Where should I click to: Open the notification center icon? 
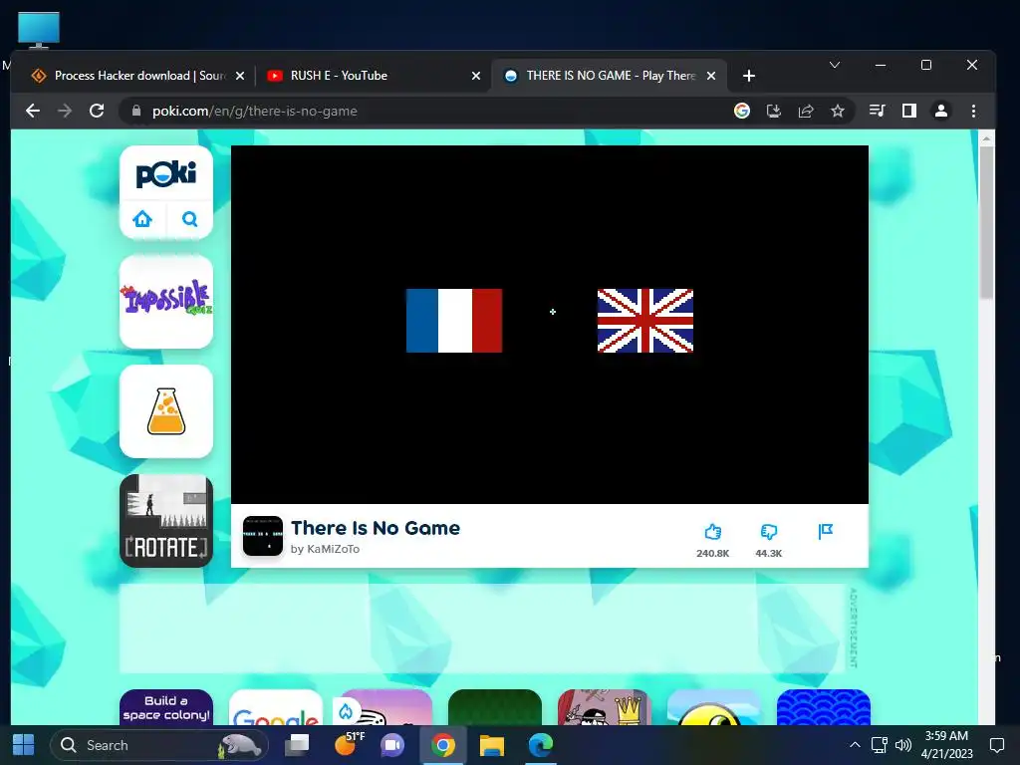[x=996, y=745]
